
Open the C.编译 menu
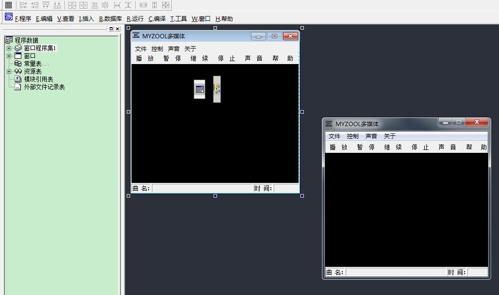(157, 19)
